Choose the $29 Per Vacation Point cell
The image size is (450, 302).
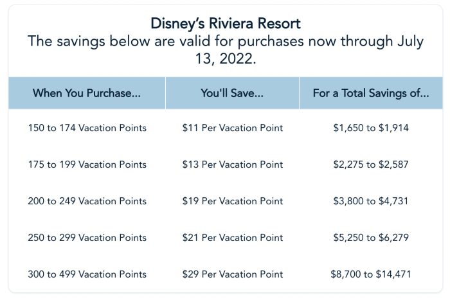[x=232, y=274]
